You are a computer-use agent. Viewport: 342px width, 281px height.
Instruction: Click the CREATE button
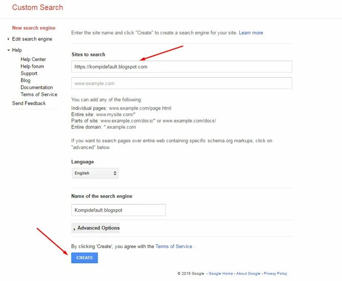(84, 258)
